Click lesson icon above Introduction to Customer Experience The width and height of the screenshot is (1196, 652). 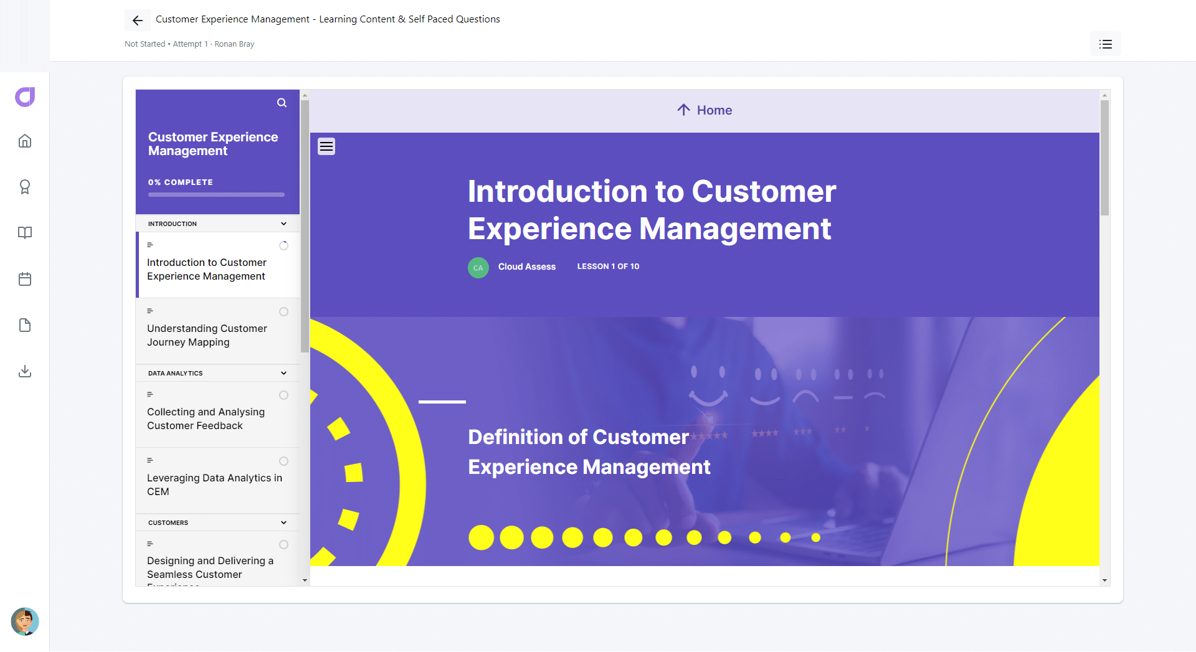pos(150,245)
